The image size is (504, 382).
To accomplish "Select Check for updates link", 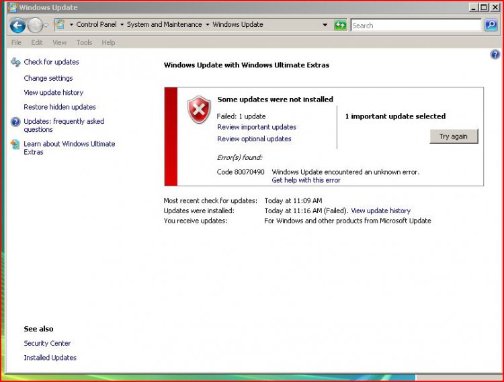I will pos(51,62).
